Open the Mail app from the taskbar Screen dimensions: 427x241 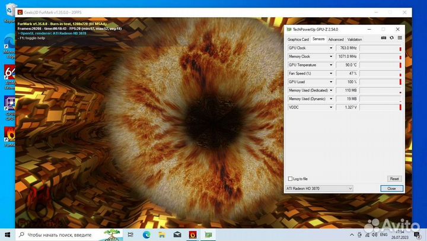177,234
